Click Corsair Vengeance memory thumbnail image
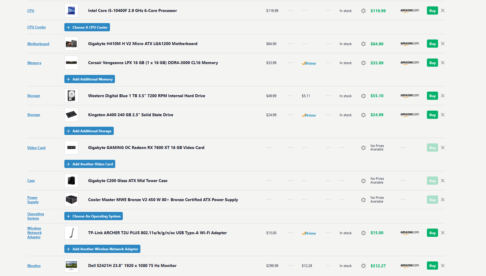Viewport: 486px width, 276px height. (x=71, y=63)
